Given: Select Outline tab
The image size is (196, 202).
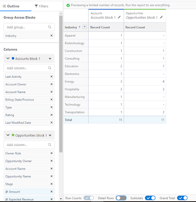Looking at the screenshot, I should pyautogui.click(x=11, y=6).
